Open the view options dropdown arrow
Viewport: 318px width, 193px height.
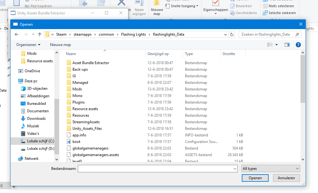click(277, 45)
